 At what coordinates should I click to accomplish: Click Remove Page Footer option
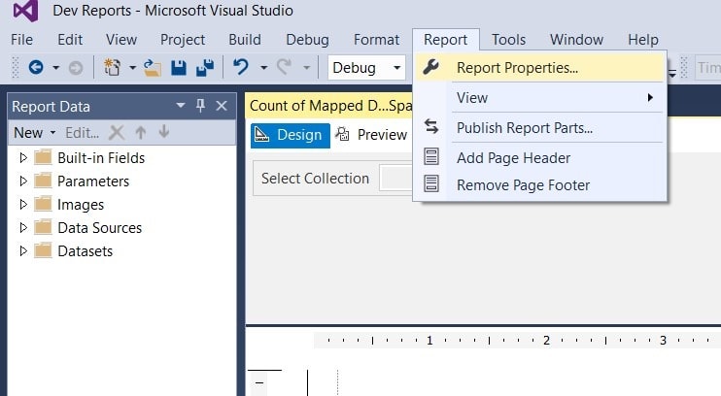(523, 185)
